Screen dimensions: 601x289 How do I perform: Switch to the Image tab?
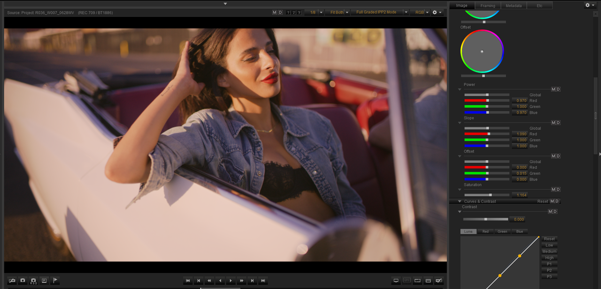point(462,6)
